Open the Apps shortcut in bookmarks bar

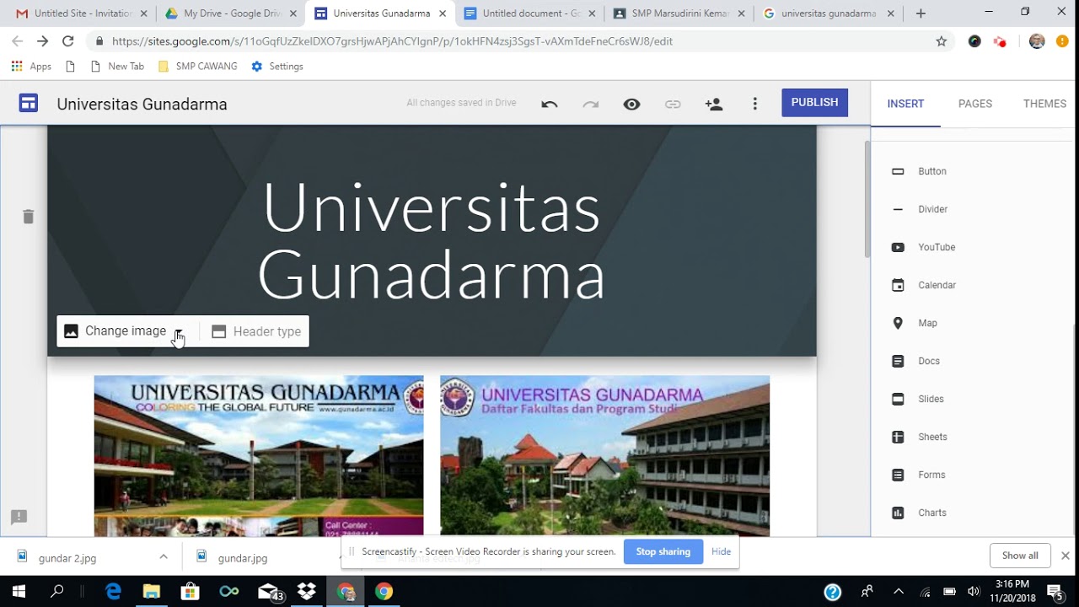[31, 67]
